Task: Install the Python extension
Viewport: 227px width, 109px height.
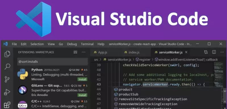Action: (x=82, y=79)
